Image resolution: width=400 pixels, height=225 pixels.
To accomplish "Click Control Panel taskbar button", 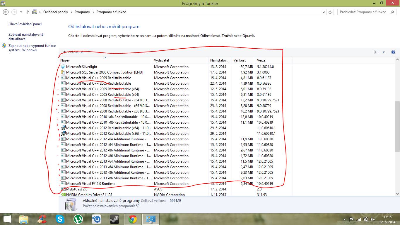I will click(x=151, y=219).
